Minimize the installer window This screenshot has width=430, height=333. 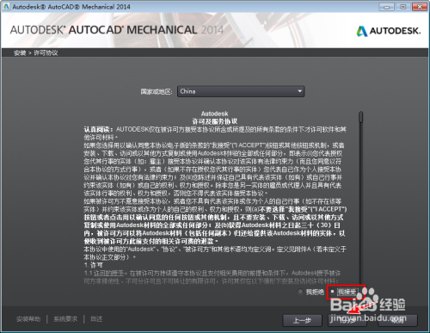[x=386, y=7]
